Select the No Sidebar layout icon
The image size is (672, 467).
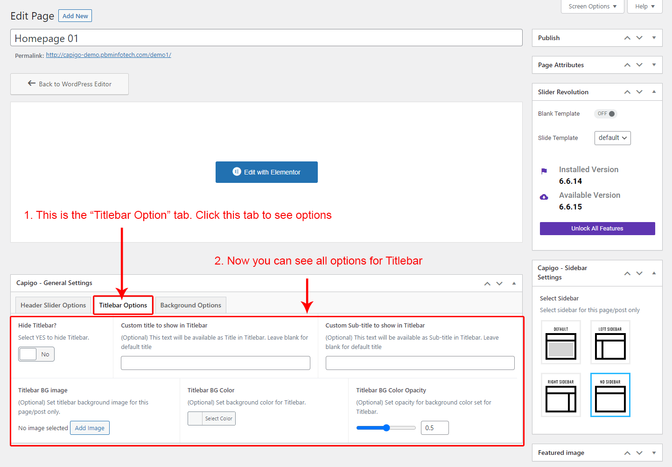610,395
